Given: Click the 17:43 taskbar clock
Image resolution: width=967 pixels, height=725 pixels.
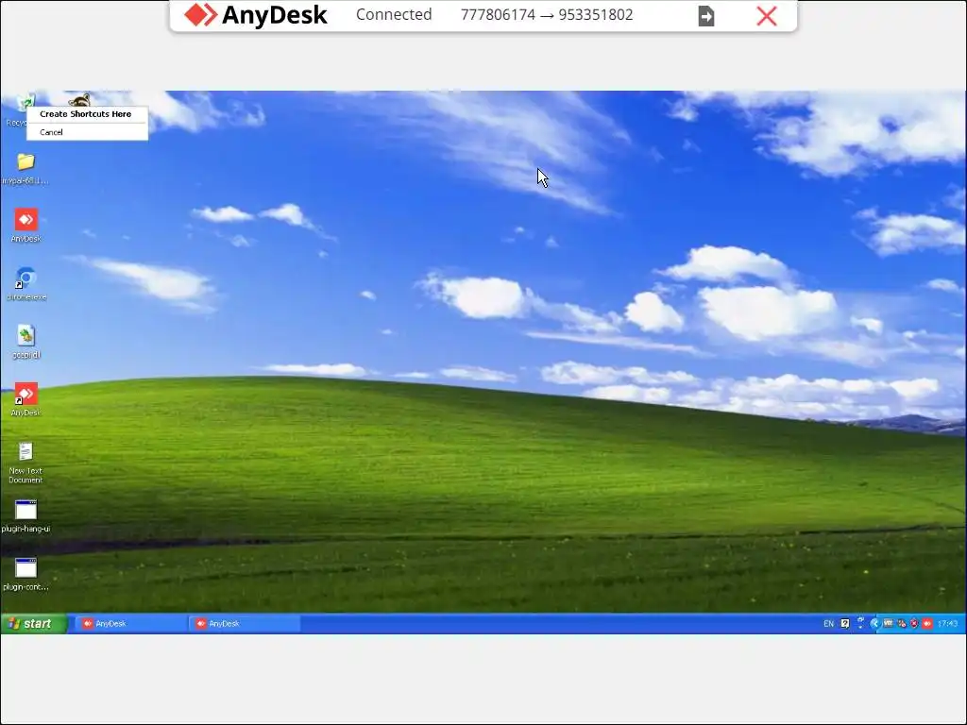Looking at the screenshot, I should [x=947, y=623].
